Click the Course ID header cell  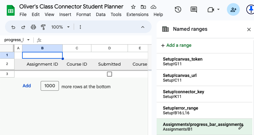(77, 64)
